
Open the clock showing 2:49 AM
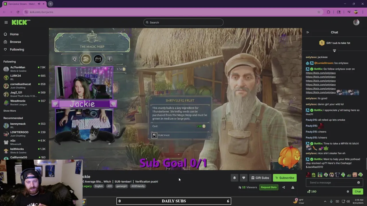coord(358,201)
